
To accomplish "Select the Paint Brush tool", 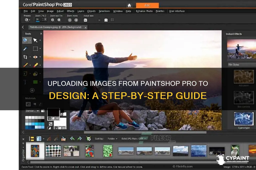I will (25, 65).
